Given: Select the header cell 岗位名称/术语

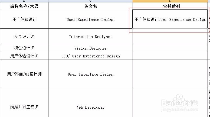Looking at the screenshot, I should point(24,6).
